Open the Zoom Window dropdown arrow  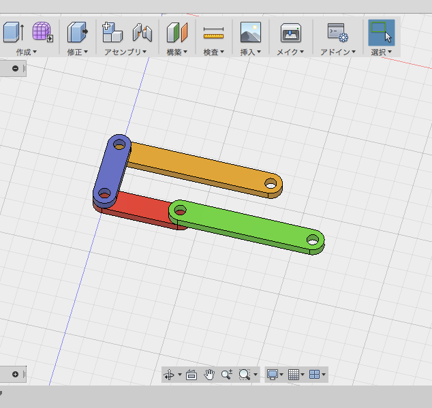pyautogui.click(x=256, y=375)
